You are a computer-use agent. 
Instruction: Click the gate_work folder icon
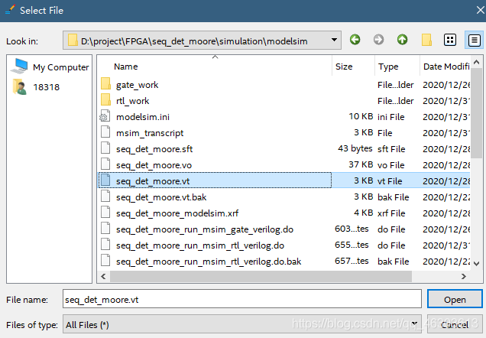tap(105, 84)
